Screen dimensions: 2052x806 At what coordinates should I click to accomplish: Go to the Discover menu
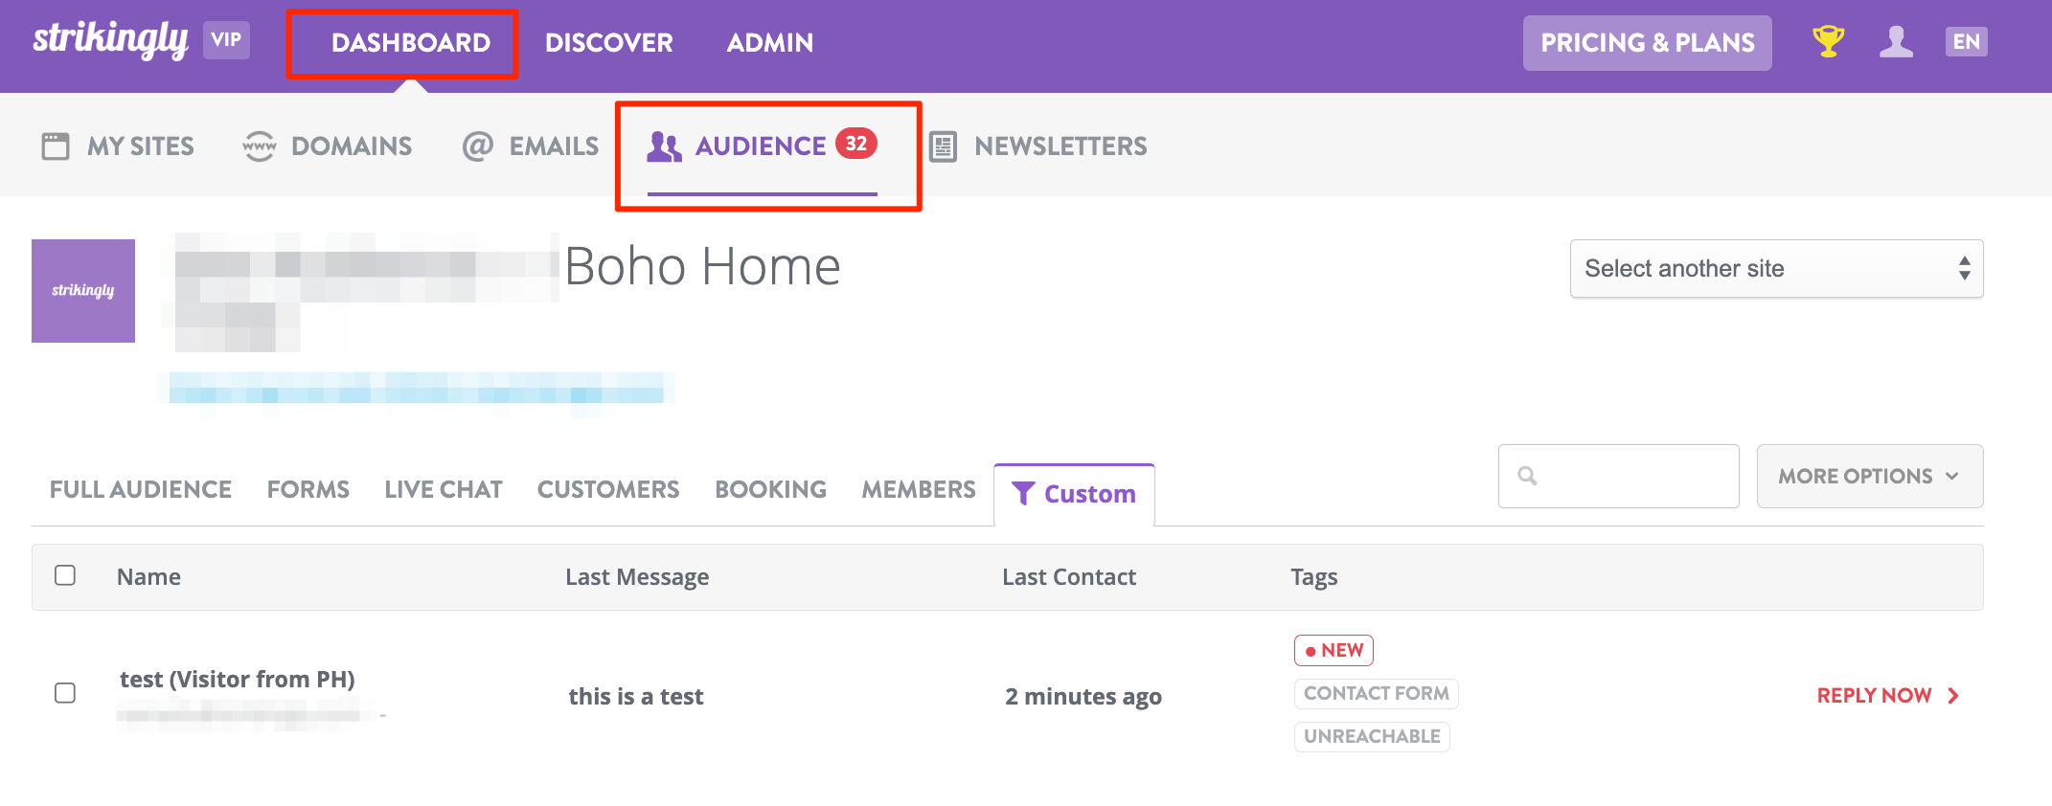pos(609,43)
